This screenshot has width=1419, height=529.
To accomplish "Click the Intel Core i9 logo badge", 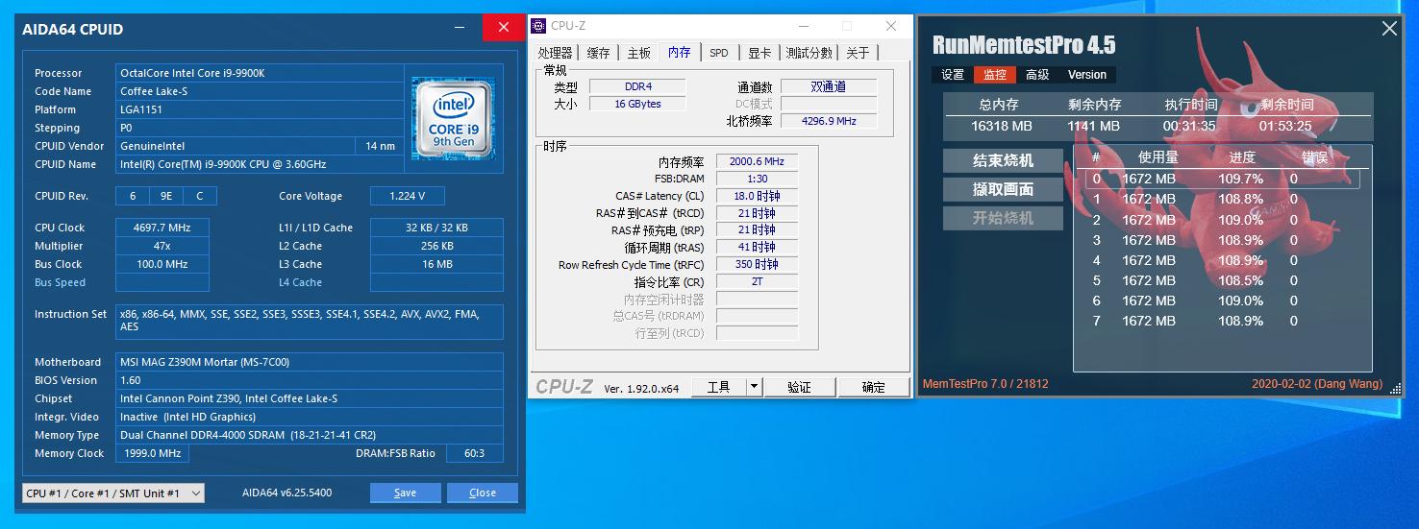I will pos(454,118).
